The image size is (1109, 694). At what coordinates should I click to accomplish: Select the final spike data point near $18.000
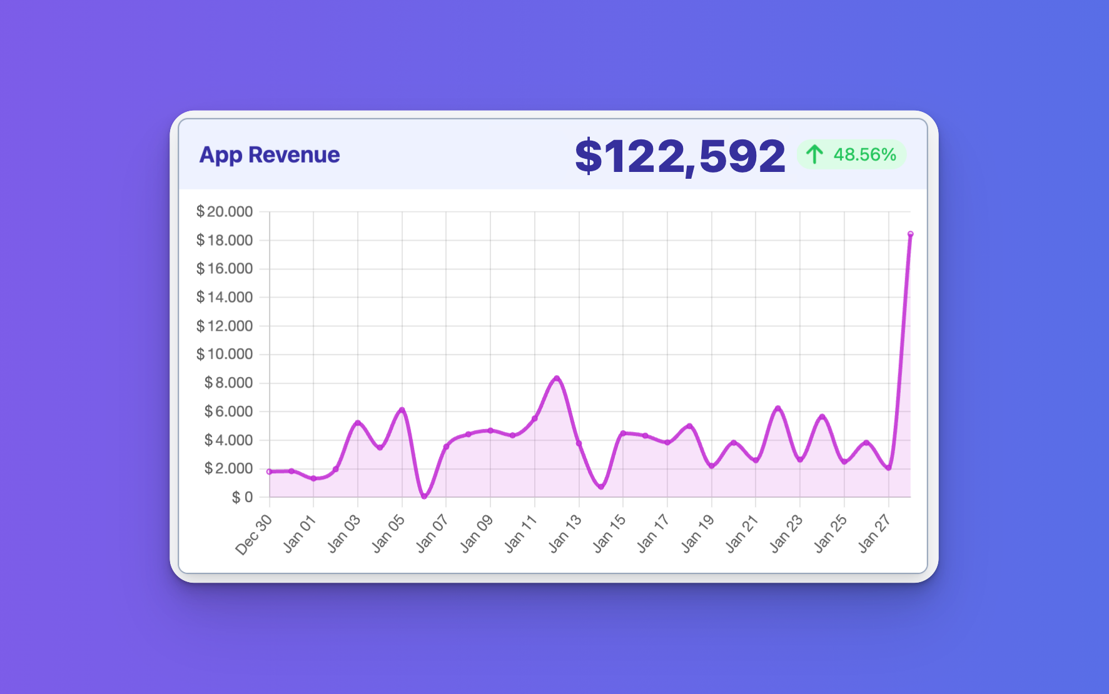pos(910,234)
